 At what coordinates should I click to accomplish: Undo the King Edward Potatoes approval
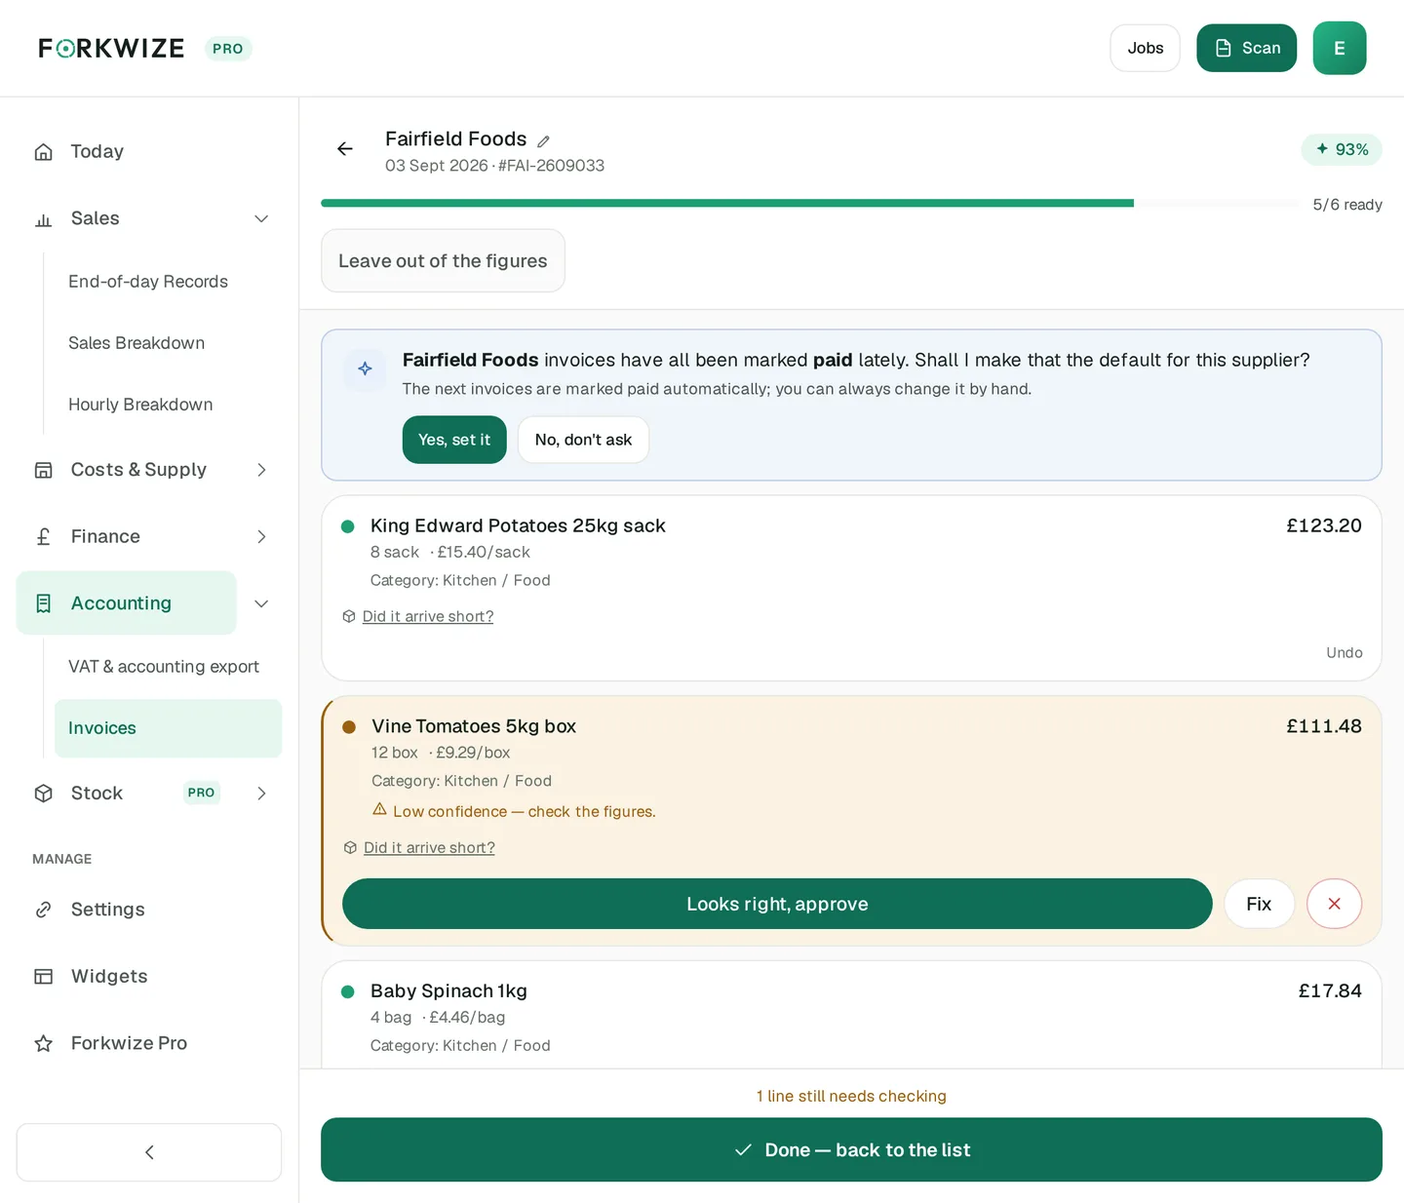(x=1344, y=652)
